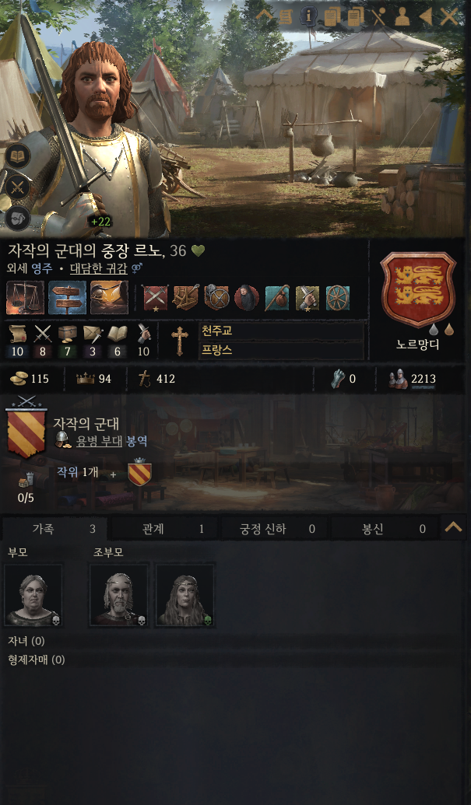Open the deceased grandfather portrait thumbnail
The image size is (471, 805).
(x=118, y=595)
